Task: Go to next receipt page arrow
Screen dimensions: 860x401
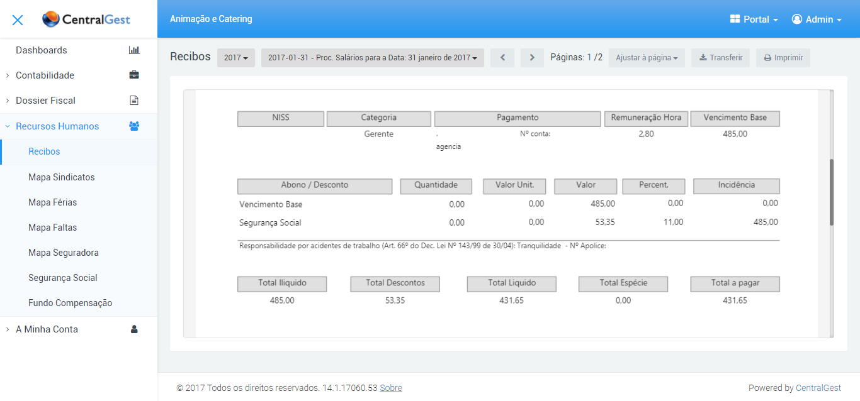Action: (532, 58)
